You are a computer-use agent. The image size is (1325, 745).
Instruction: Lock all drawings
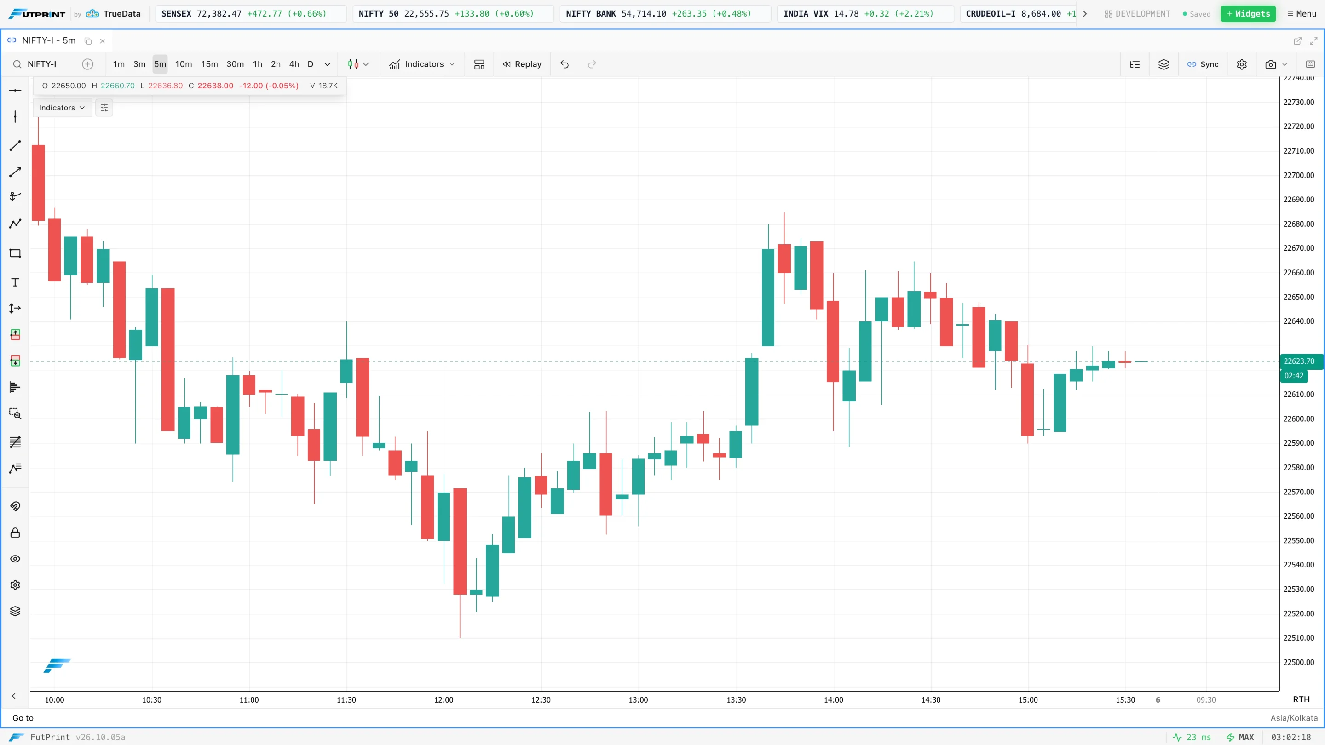[15, 533]
